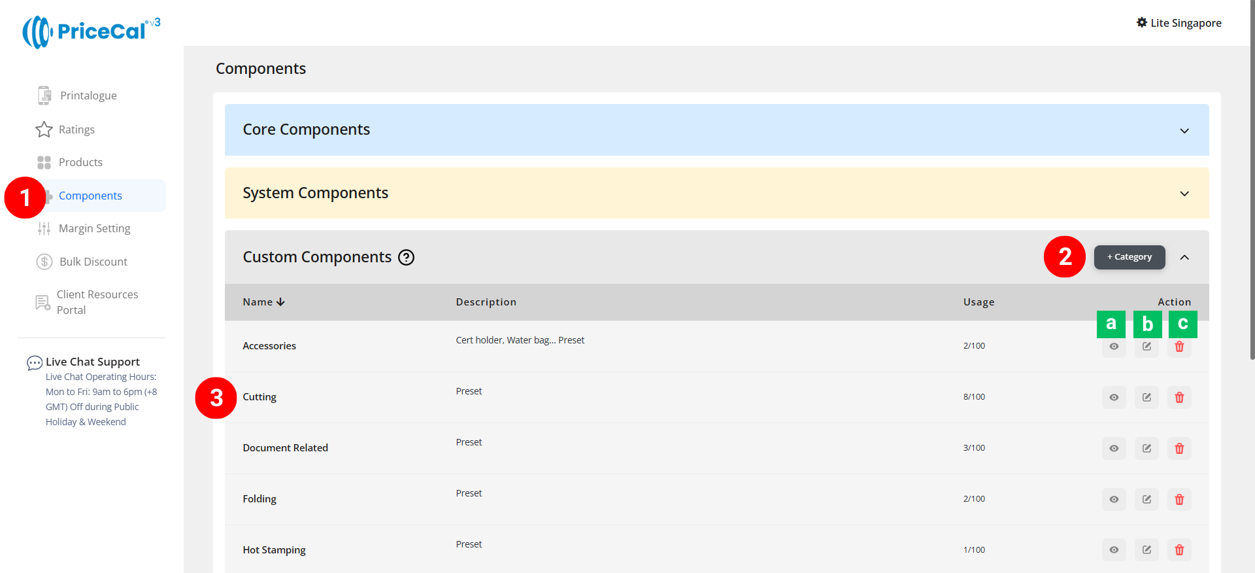Image resolution: width=1255 pixels, height=573 pixels.
Task: Expand the Core Components section
Action: pos(1184,131)
